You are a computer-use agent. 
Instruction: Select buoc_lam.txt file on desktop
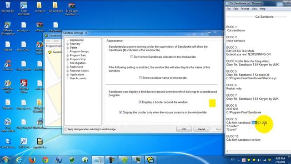pos(24,66)
